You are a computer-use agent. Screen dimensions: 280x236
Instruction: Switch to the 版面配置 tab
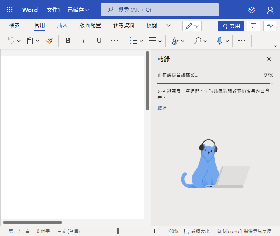[x=90, y=26]
